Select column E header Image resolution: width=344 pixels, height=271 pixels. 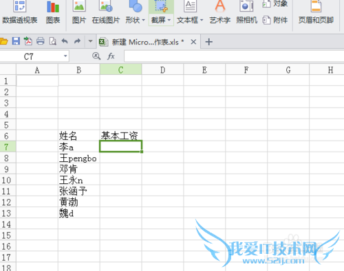(x=204, y=69)
